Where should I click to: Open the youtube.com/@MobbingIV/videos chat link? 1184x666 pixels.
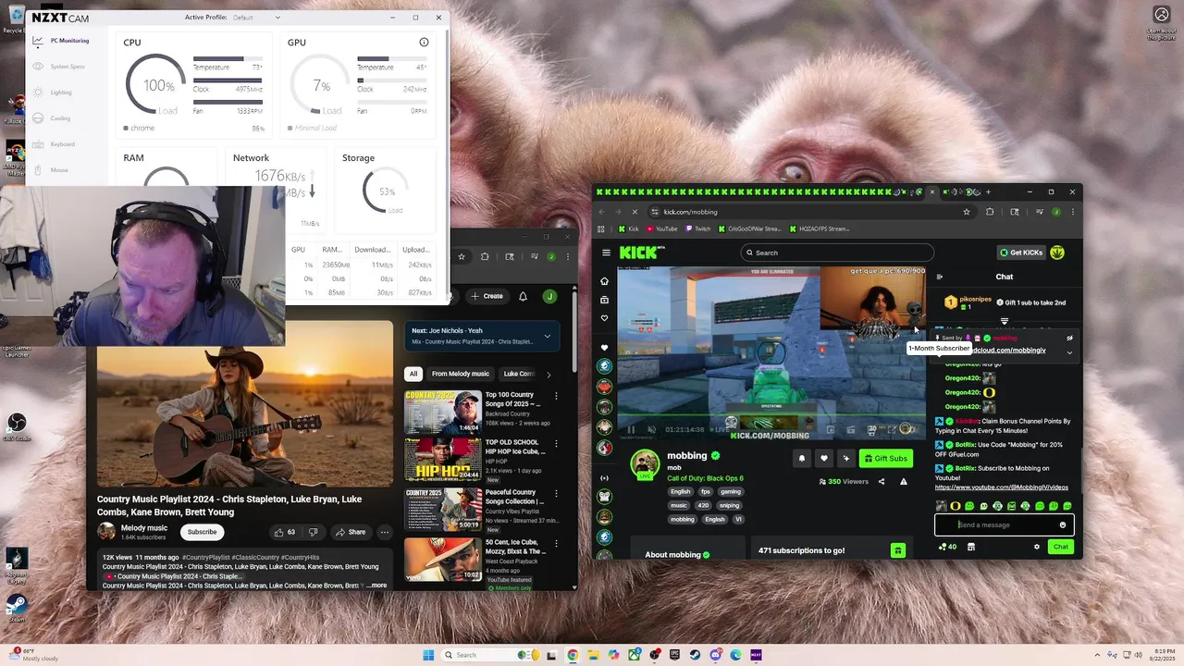(x=1002, y=487)
